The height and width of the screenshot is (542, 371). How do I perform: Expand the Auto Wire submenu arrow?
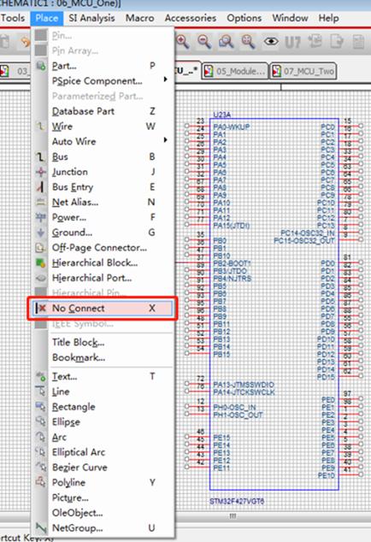[x=166, y=140]
